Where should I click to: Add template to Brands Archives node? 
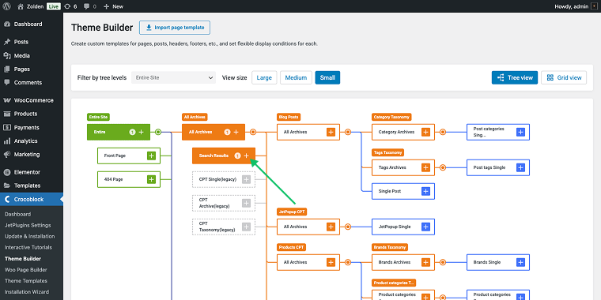pos(425,262)
